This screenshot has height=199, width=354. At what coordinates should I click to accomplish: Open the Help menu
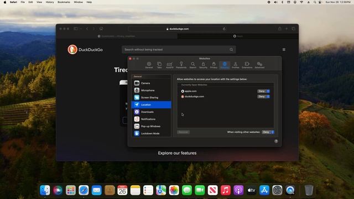click(x=89, y=2)
